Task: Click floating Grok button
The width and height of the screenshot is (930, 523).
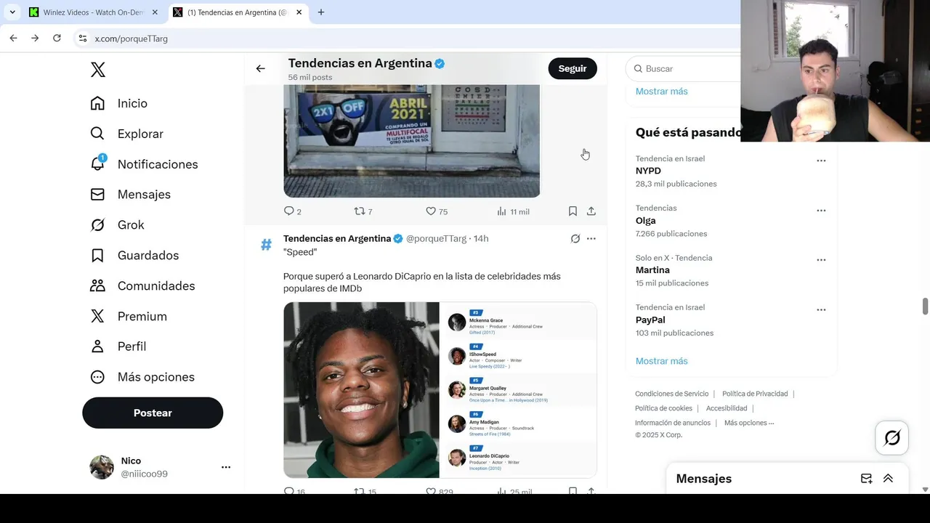Action: (892, 438)
